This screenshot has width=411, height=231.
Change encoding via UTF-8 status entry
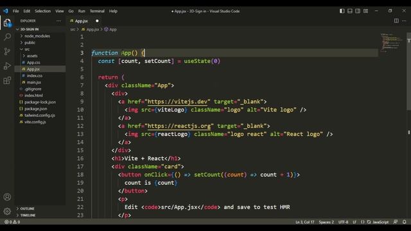pos(343,222)
